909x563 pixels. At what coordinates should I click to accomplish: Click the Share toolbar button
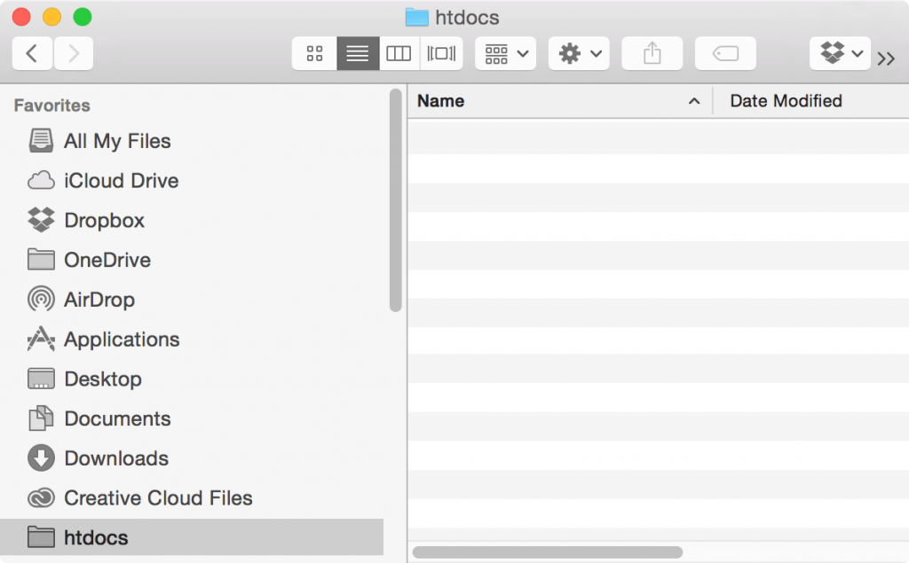pos(652,54)
